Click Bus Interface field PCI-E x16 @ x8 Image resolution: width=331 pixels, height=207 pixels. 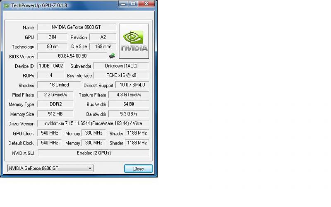pyautogui.click(x=121, y=75)
